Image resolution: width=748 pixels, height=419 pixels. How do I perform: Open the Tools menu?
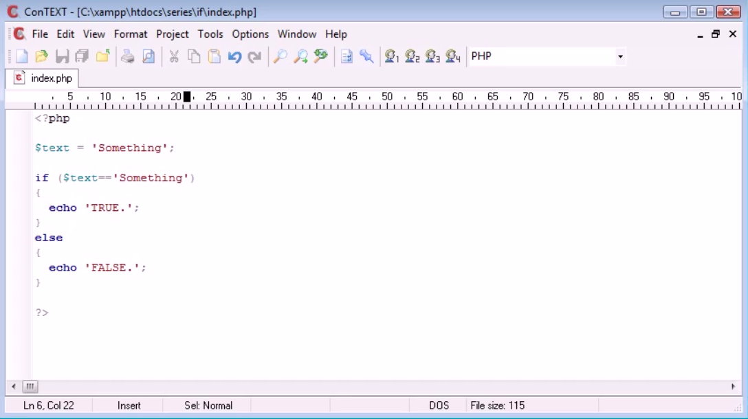(x=210, y=34)
